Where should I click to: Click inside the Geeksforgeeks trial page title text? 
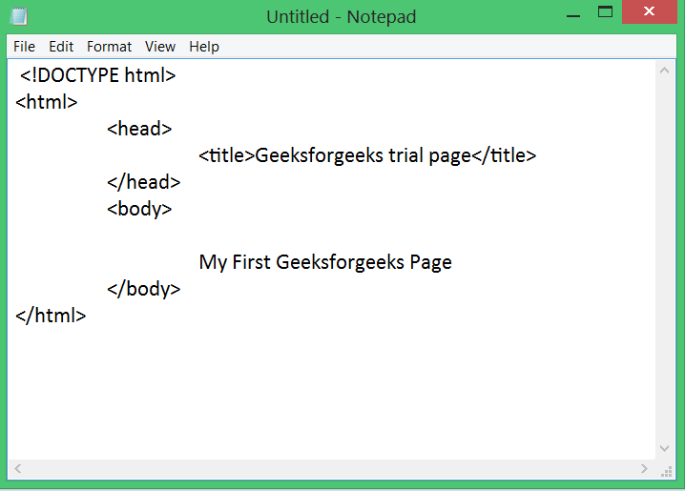(363, 155)
